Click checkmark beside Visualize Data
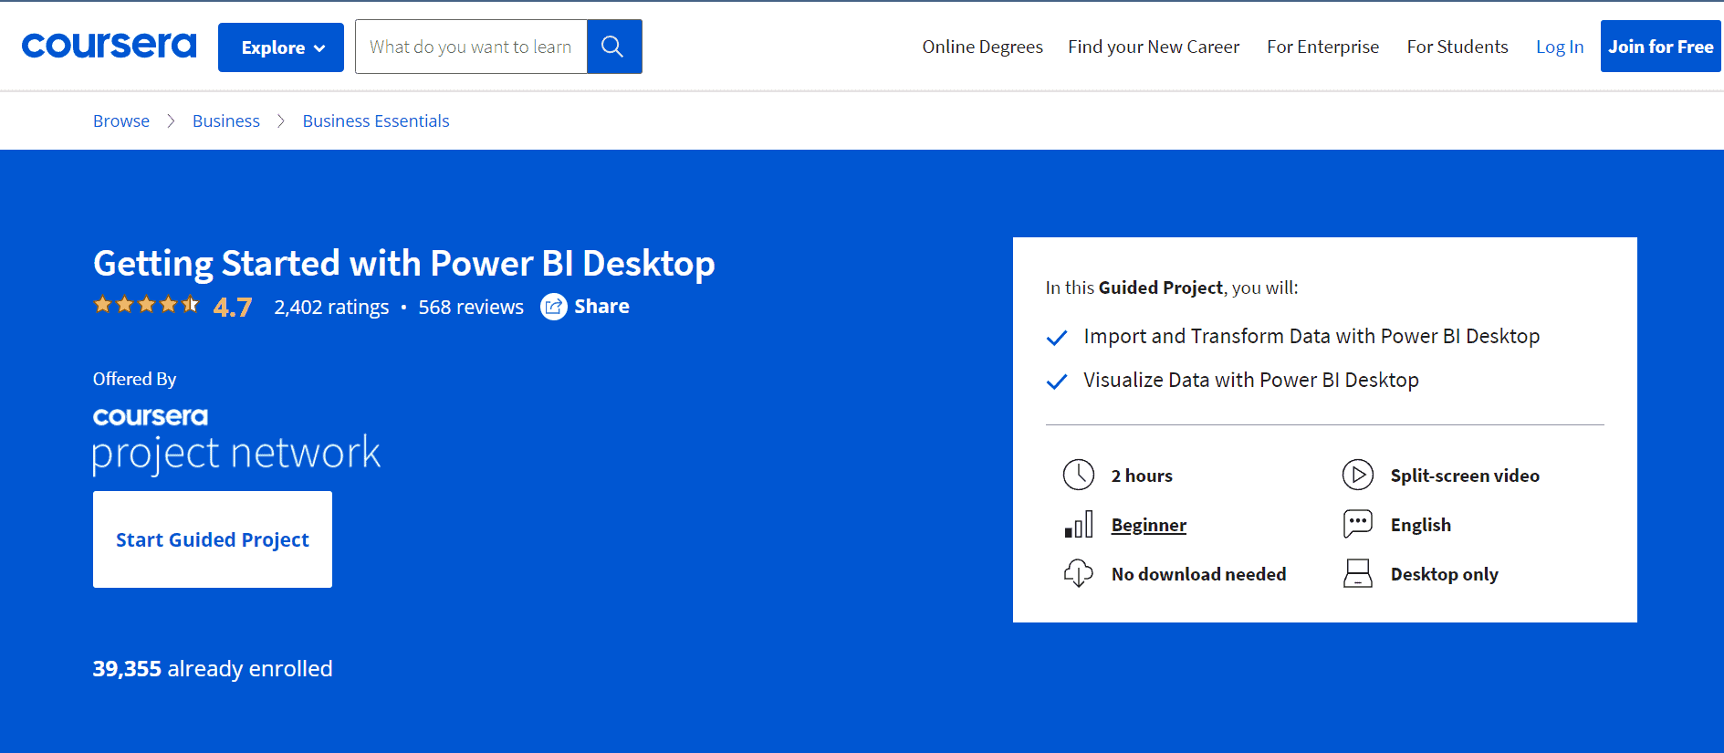Image resolution: width=1724 pixels, height=753 pixels. pos(1057,382)
